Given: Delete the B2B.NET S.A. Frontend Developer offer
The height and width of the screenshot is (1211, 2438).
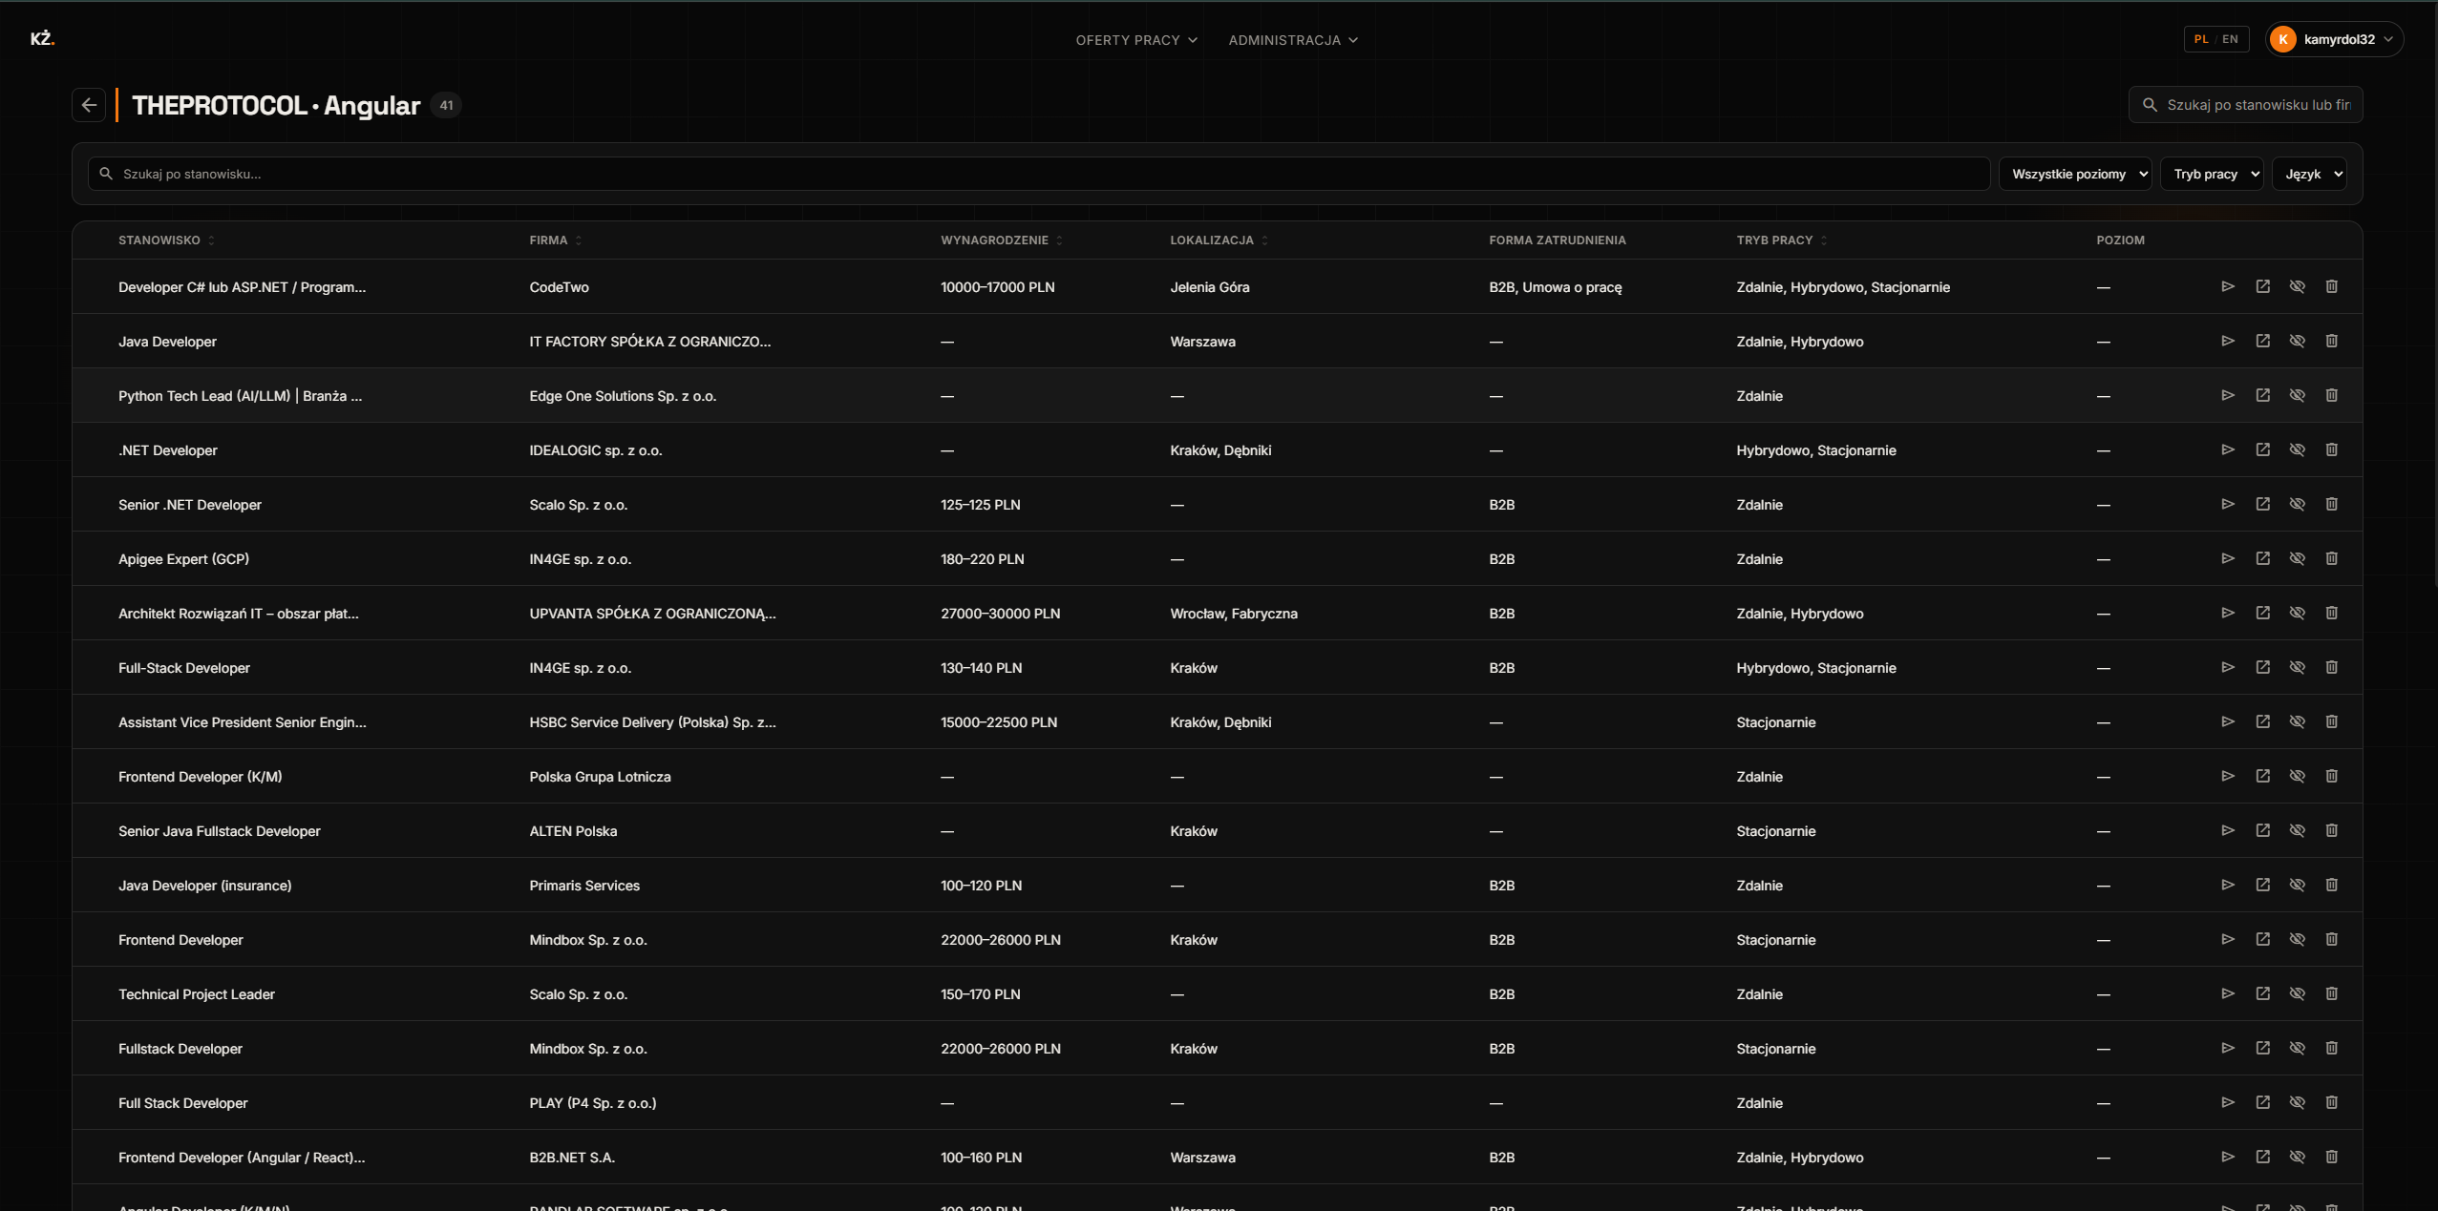Looking at the screenshot, I should [2331, 1157].
